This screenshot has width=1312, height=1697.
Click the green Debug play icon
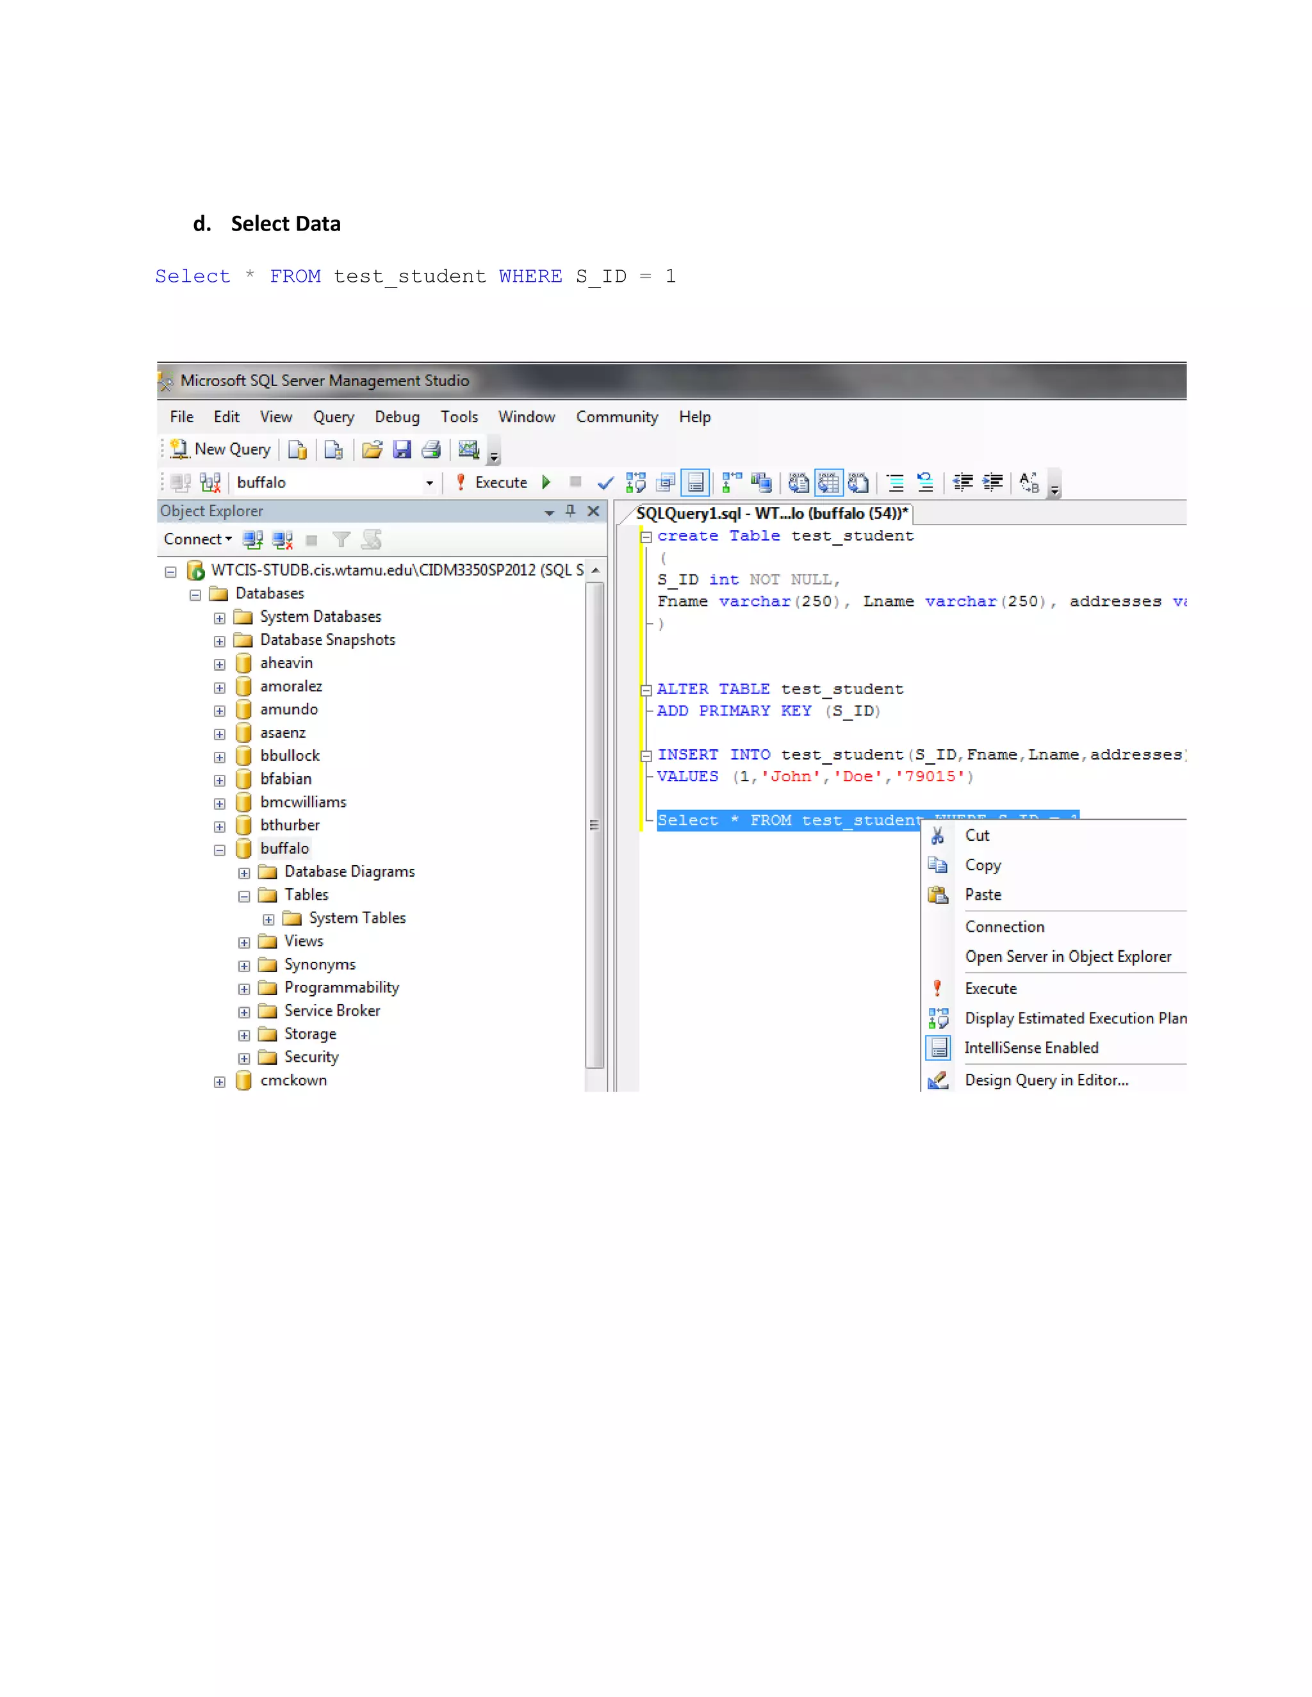[546, 483]
